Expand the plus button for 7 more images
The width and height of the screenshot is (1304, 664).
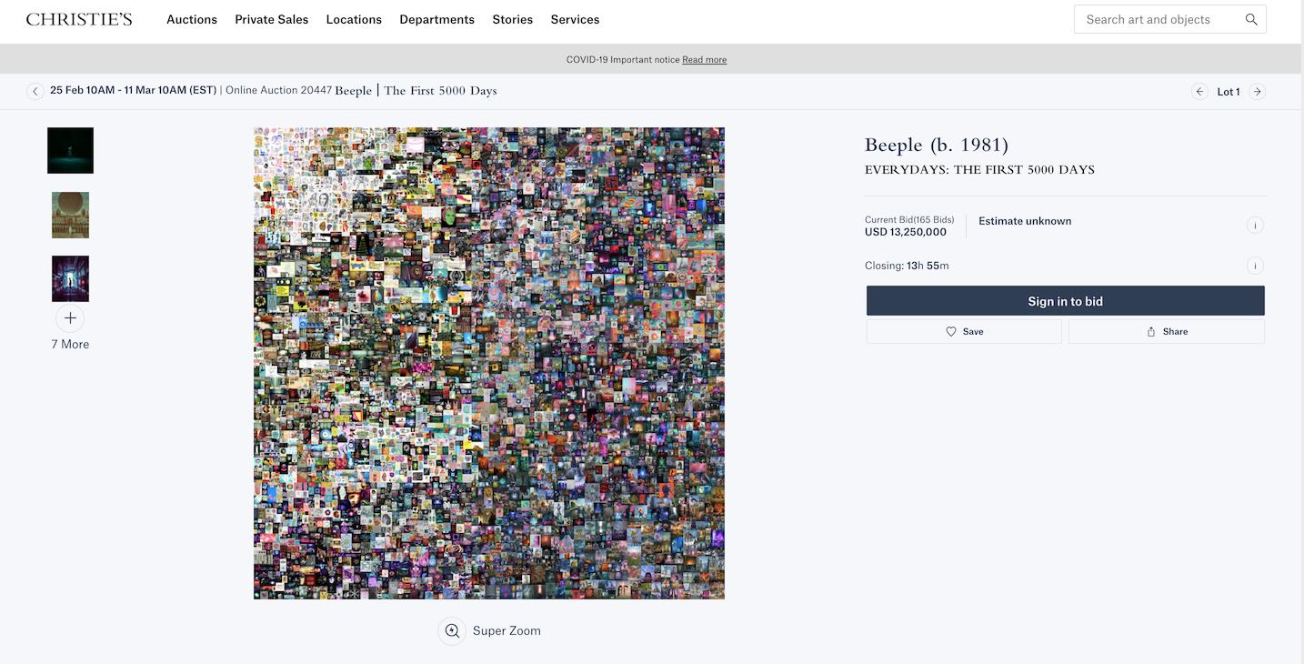(x=70, y=318)
